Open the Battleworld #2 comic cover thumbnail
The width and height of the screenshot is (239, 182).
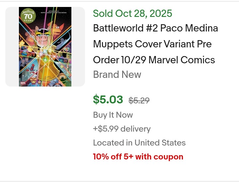45,47
